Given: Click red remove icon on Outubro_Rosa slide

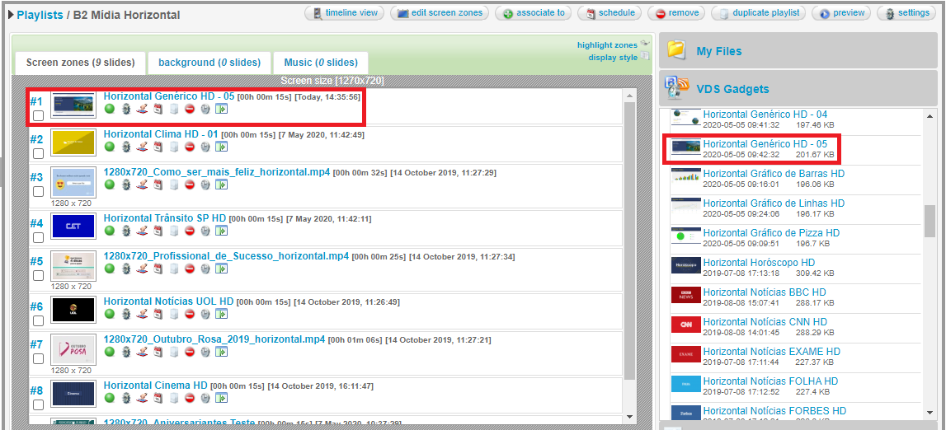Looking at the screenshot, I should click(190, 351).
